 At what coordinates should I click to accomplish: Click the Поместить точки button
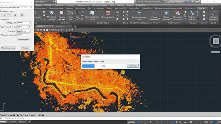(x=8, y=48)
